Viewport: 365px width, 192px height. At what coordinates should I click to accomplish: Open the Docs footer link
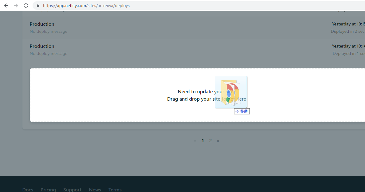(x=28, y=190)
